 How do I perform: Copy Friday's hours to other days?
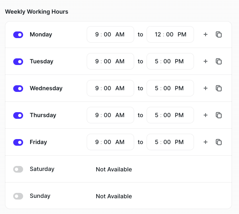[x=219, y=142]
